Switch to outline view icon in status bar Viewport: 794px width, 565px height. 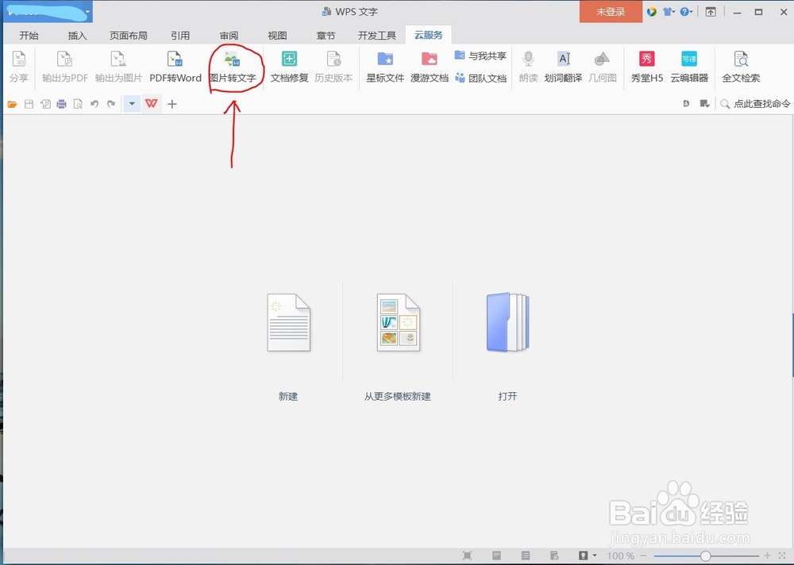(526, 555)
